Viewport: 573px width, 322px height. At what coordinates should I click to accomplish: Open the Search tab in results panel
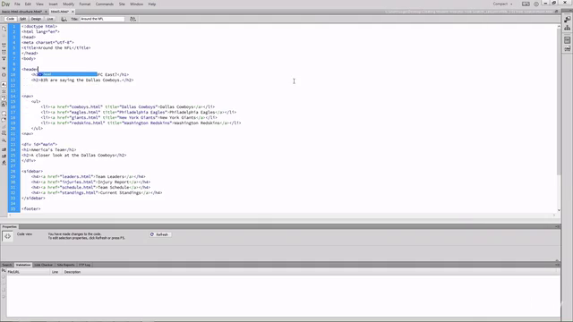(x=7, y=265)
